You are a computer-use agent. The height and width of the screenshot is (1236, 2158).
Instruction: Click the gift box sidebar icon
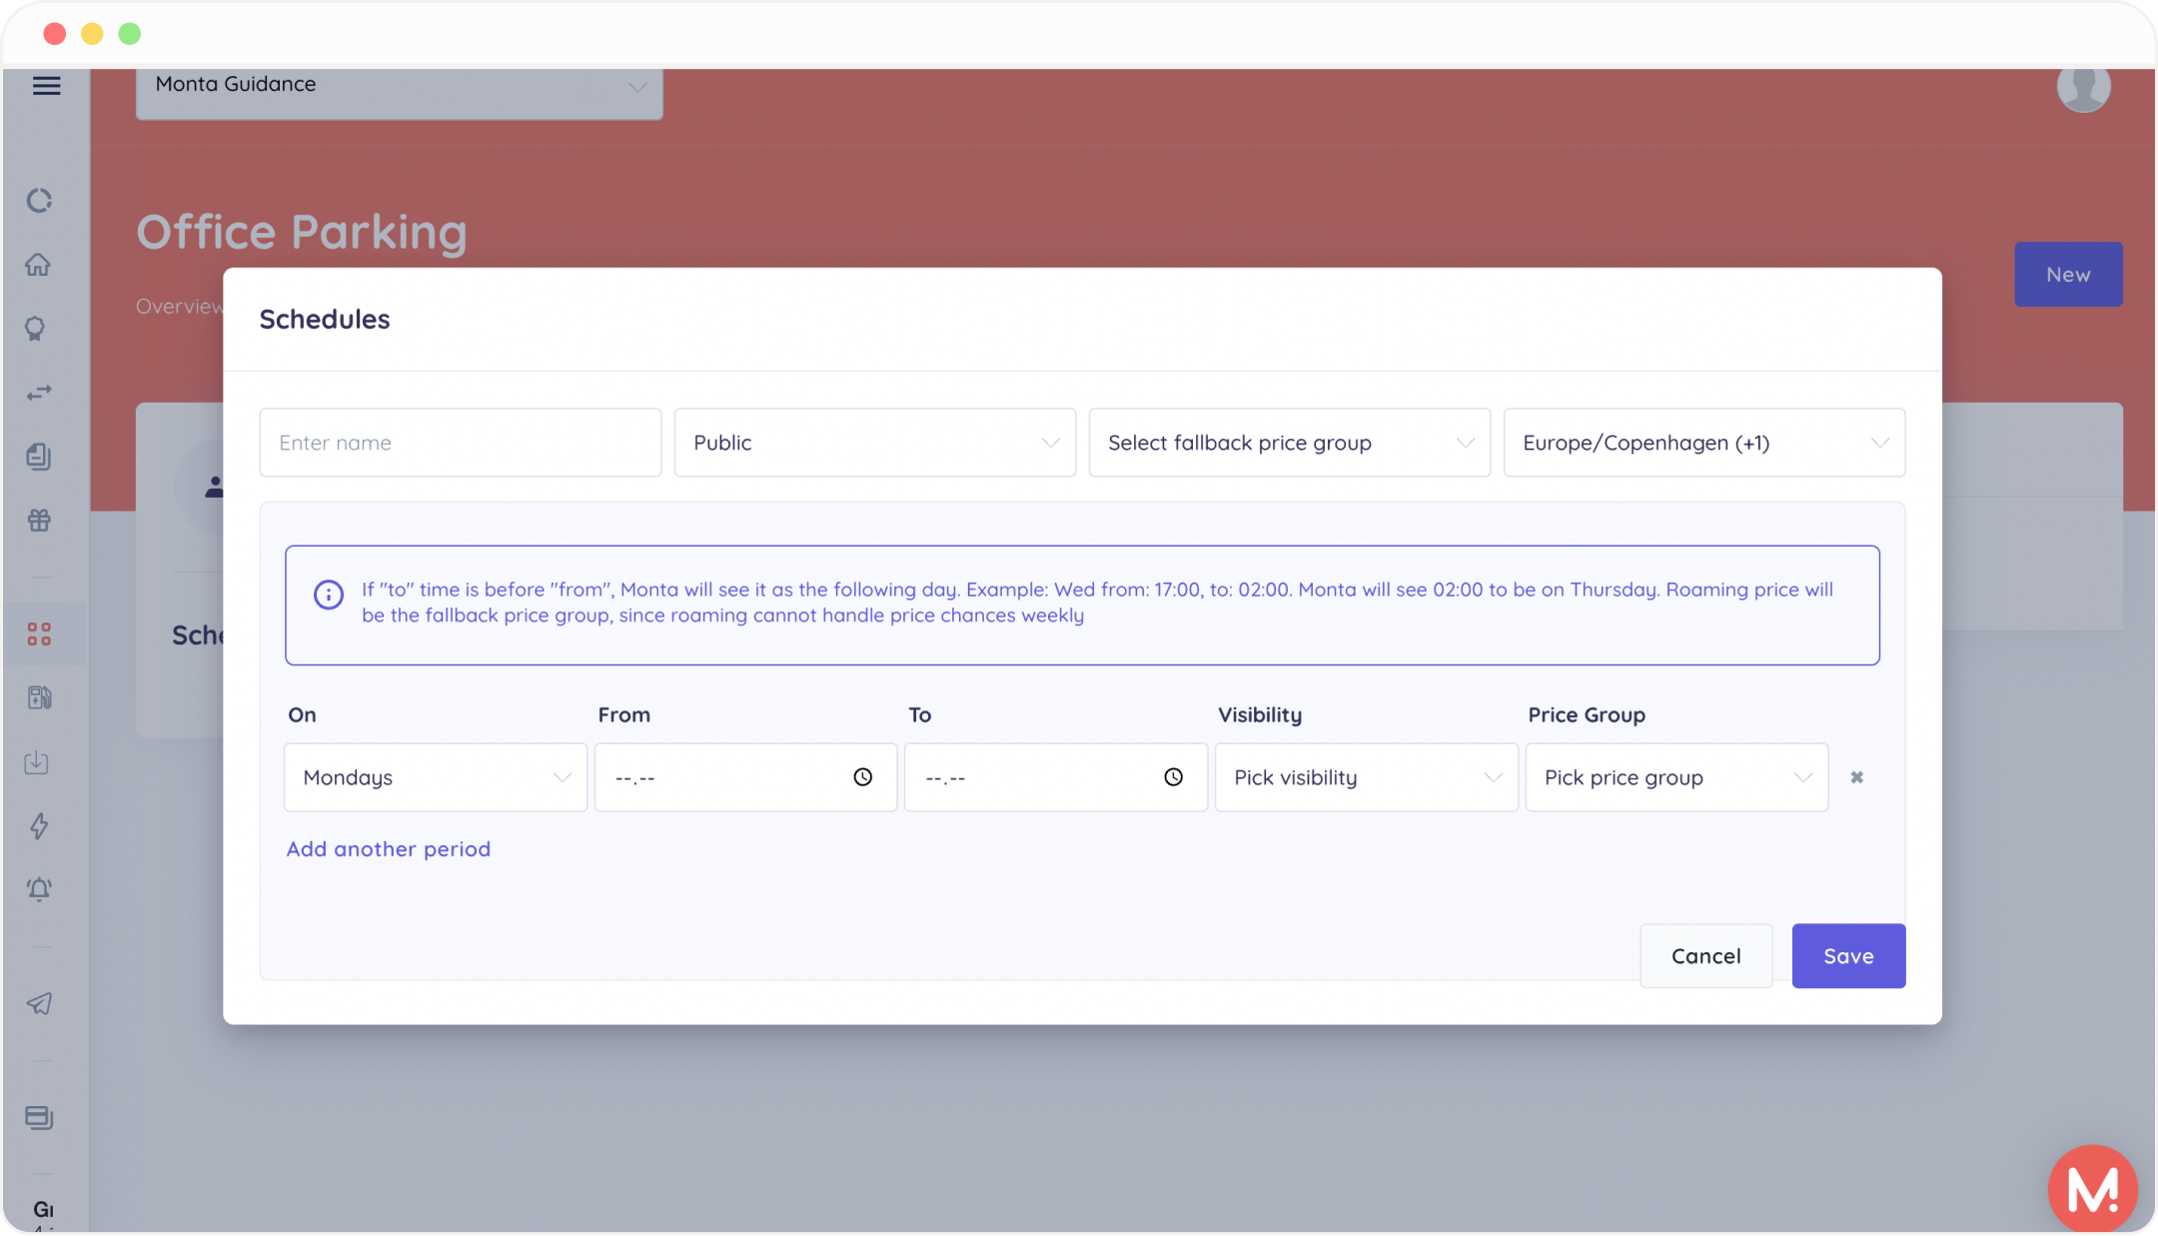(x=39, y=521)
